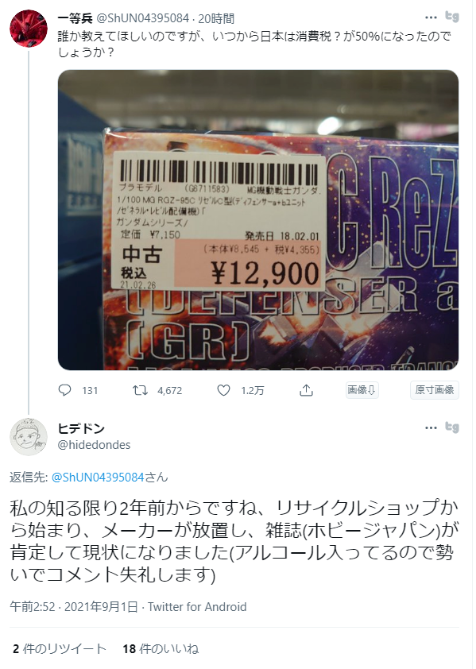
Task: Click the reply icon with 131 replies
Action: click(x=64, y=390)
